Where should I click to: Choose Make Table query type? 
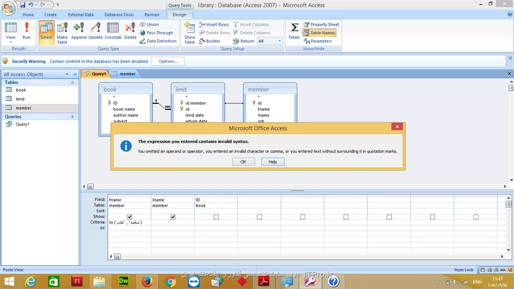[62, 33]
